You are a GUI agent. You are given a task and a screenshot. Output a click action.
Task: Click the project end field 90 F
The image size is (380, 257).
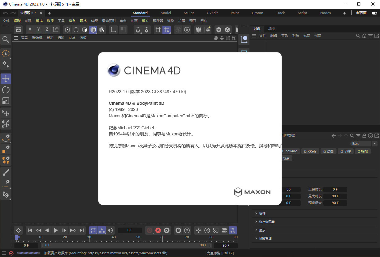(x=226, y=245)
